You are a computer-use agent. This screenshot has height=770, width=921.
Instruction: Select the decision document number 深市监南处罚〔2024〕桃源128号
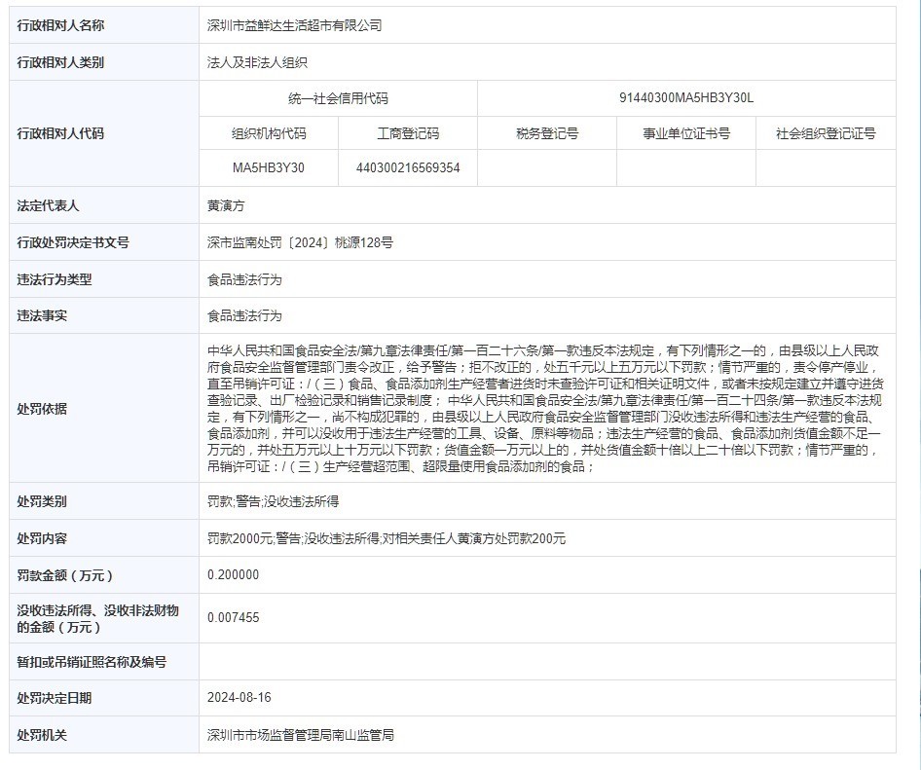tap(300, 242)
